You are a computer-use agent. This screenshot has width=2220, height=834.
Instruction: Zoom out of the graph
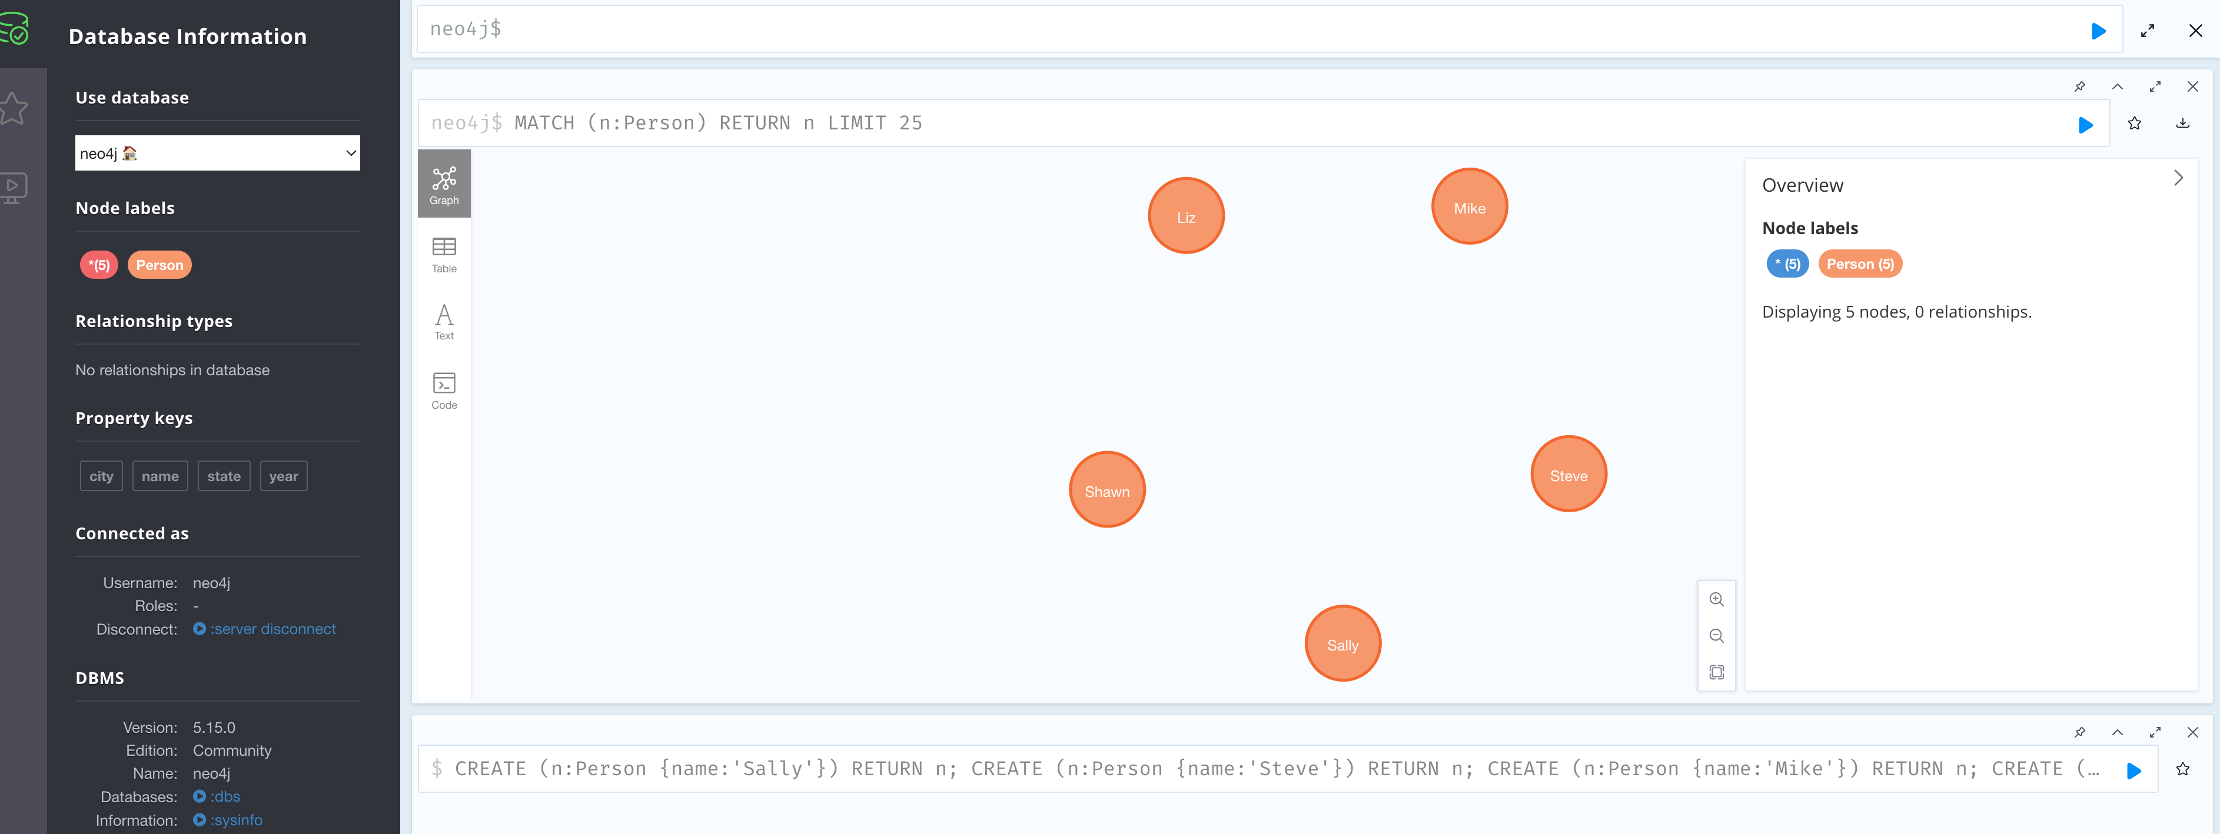1716,636
